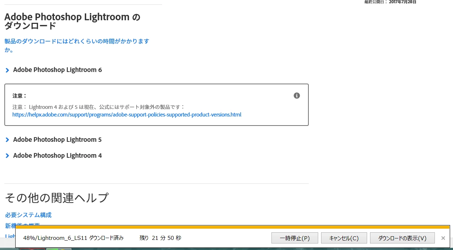Viewport: 453px width, 250px height.
Task: Click the その他の関連ヘルプ heading
Action: [x=57, y=198]
